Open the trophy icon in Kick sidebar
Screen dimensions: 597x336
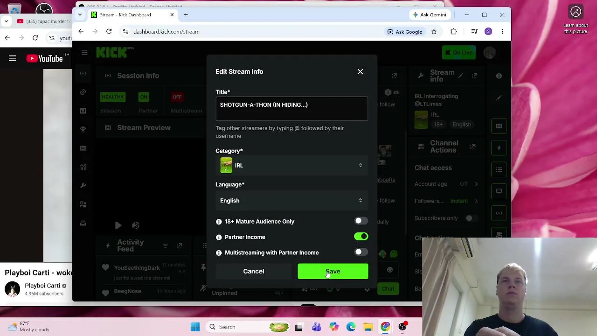[x=83, y=129]
